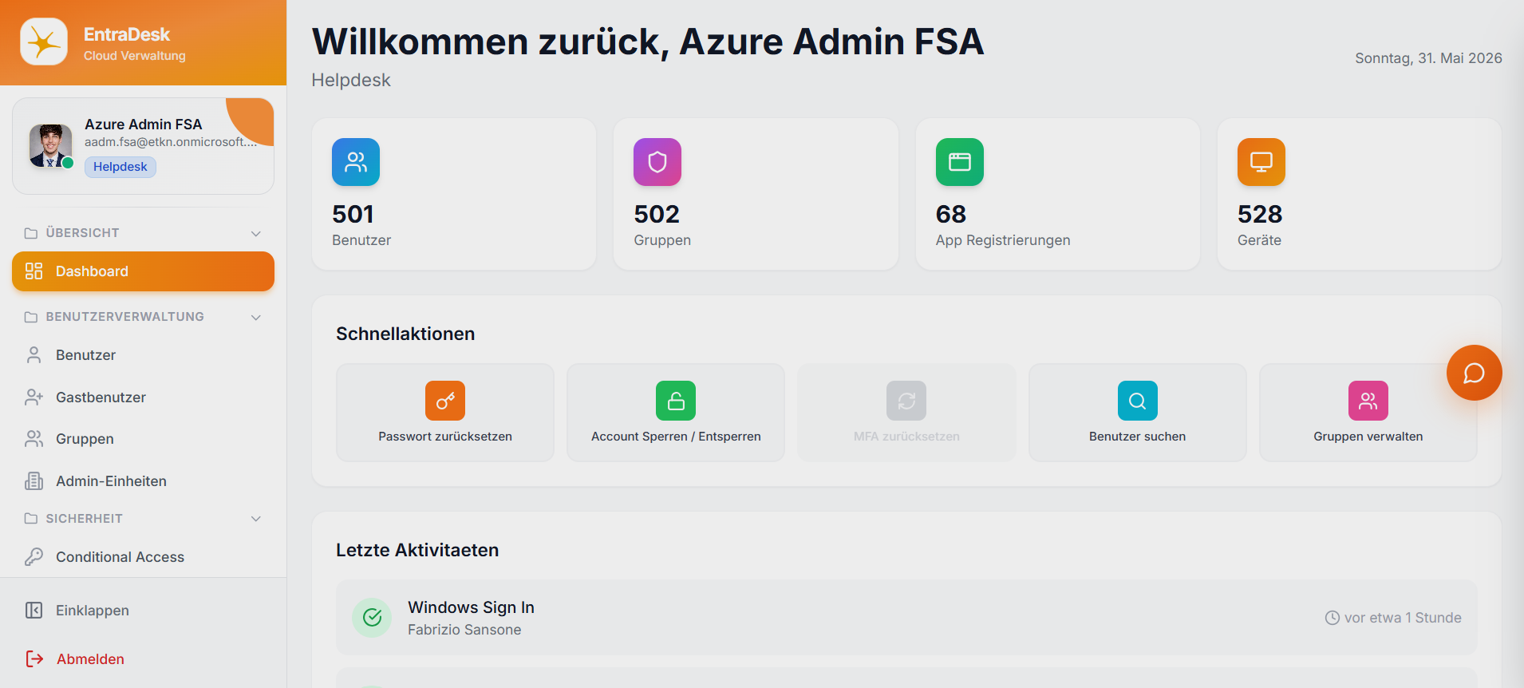Open Conditional Access in the sidebar
The image size is (1524, 688).
(x=143, y=557)
